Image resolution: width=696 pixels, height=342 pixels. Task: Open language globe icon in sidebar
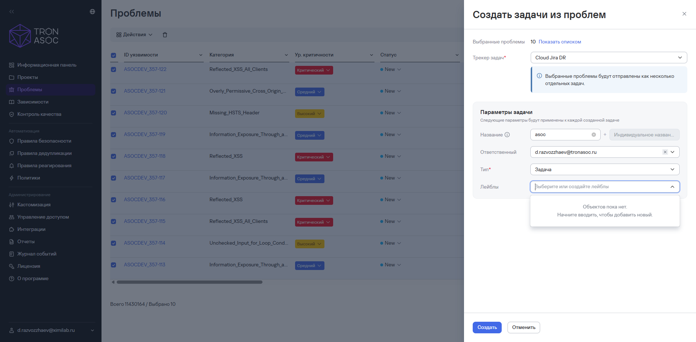[x=92, y=12]
